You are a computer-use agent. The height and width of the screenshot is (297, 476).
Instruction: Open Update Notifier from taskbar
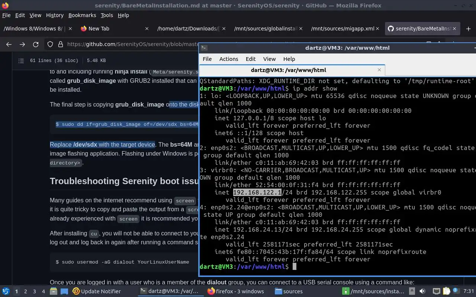click(x=97, y=291)
